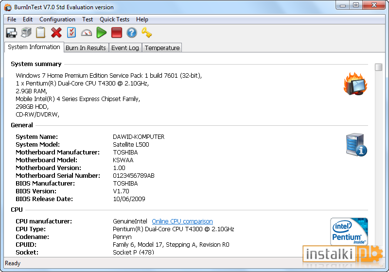Viewport: 389px width, 272px height.
Task: Click the vertical scrollbar thumb
Action: coord(378,67)
